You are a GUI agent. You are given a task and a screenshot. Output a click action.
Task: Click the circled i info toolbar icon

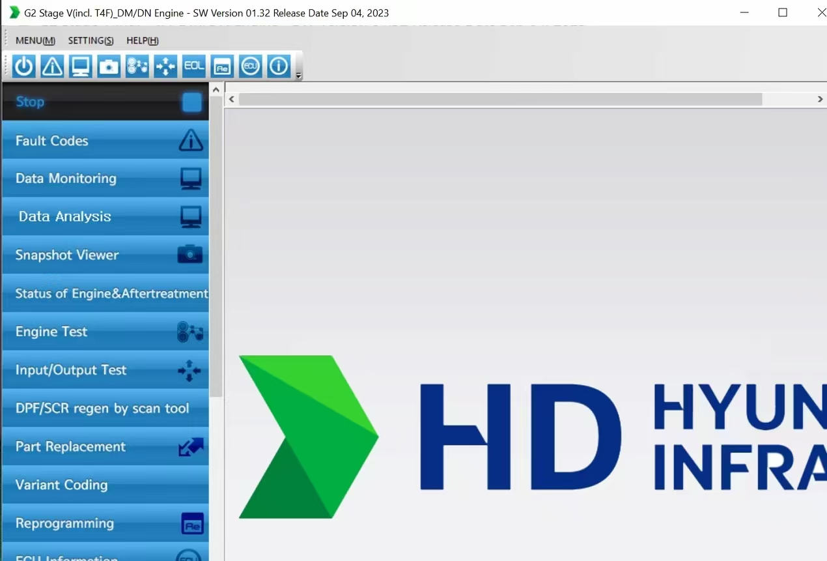pos(279,66)
